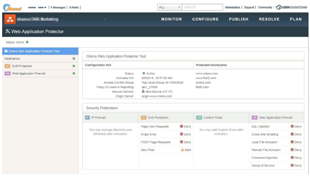The width and height of the screenshot is (310, 176).
Task: Click the Slow Post alert warning icon
Action: (x=182, y=150)
